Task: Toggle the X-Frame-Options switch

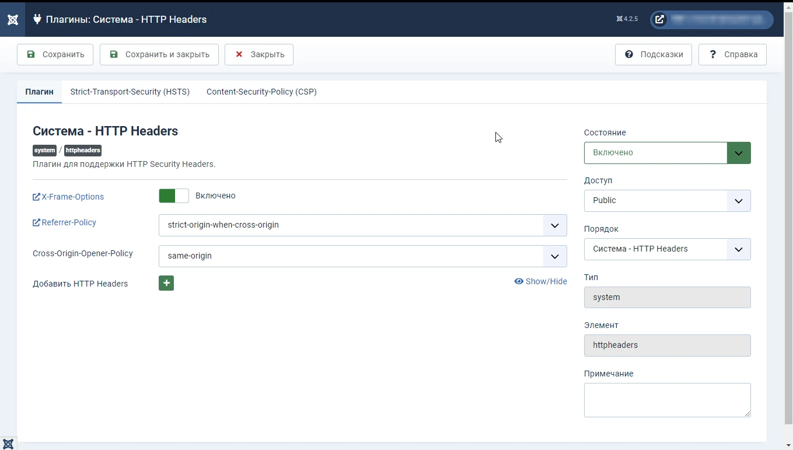Action: point(174,196)
